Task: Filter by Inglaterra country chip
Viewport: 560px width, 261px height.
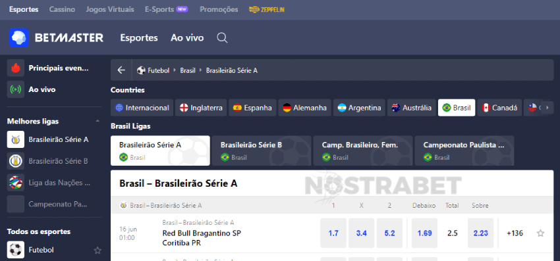Action: (x=201, y=108)
